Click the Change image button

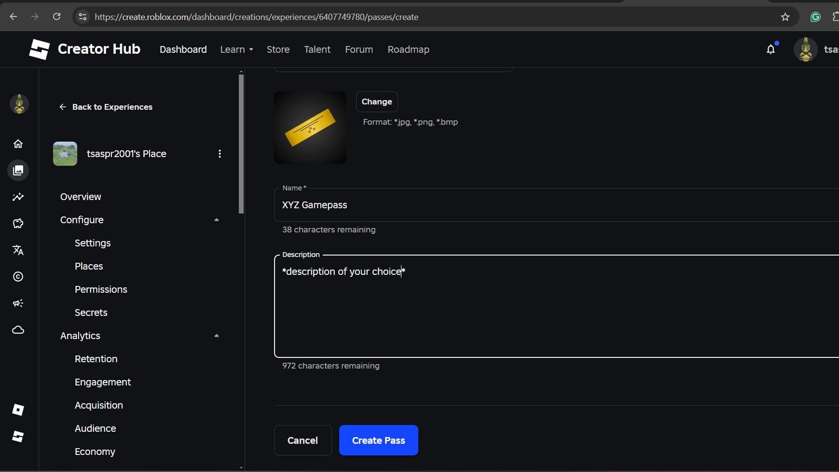[x=377, y=101]
